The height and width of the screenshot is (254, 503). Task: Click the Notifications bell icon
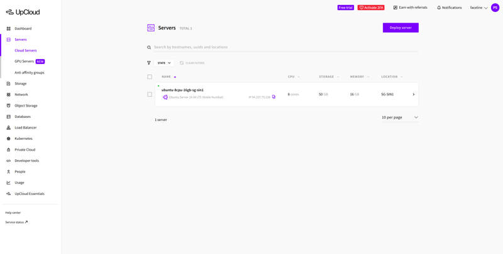pyautogui.click(x=439, y=8)
